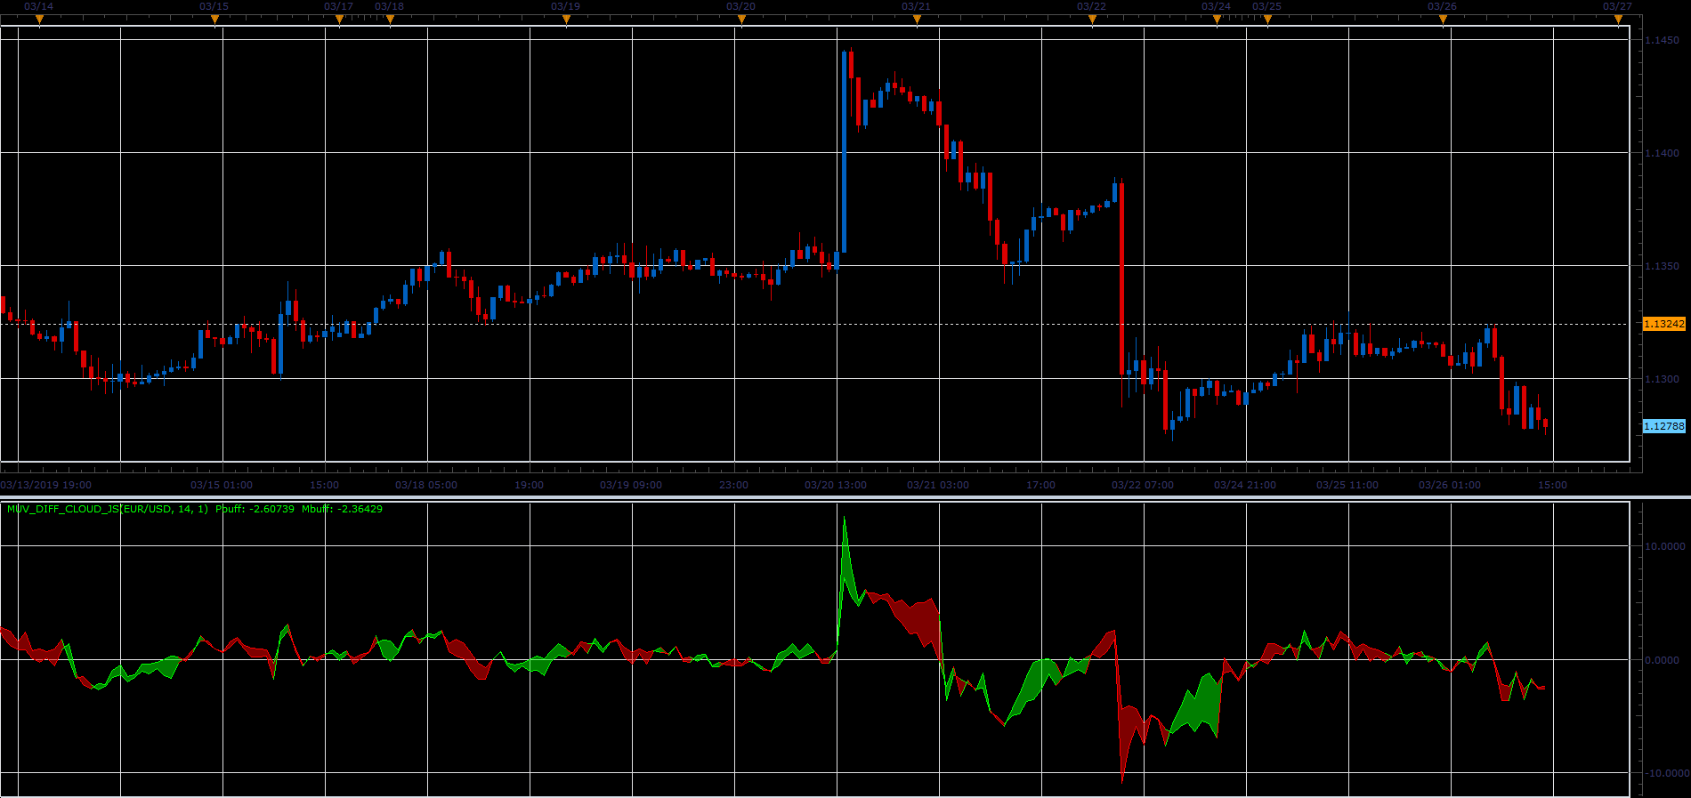Click the 03/25 11:00 time label
Image resolution: width=1691 pixels, height=798 pixels.
tap(1347, 485)
